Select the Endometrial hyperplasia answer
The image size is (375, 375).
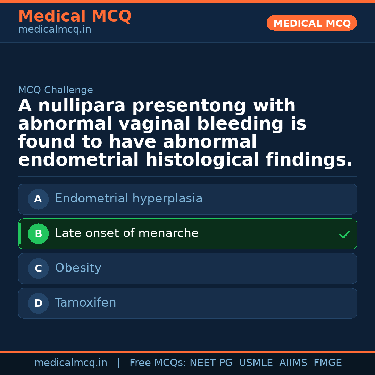tap(128, 199)
